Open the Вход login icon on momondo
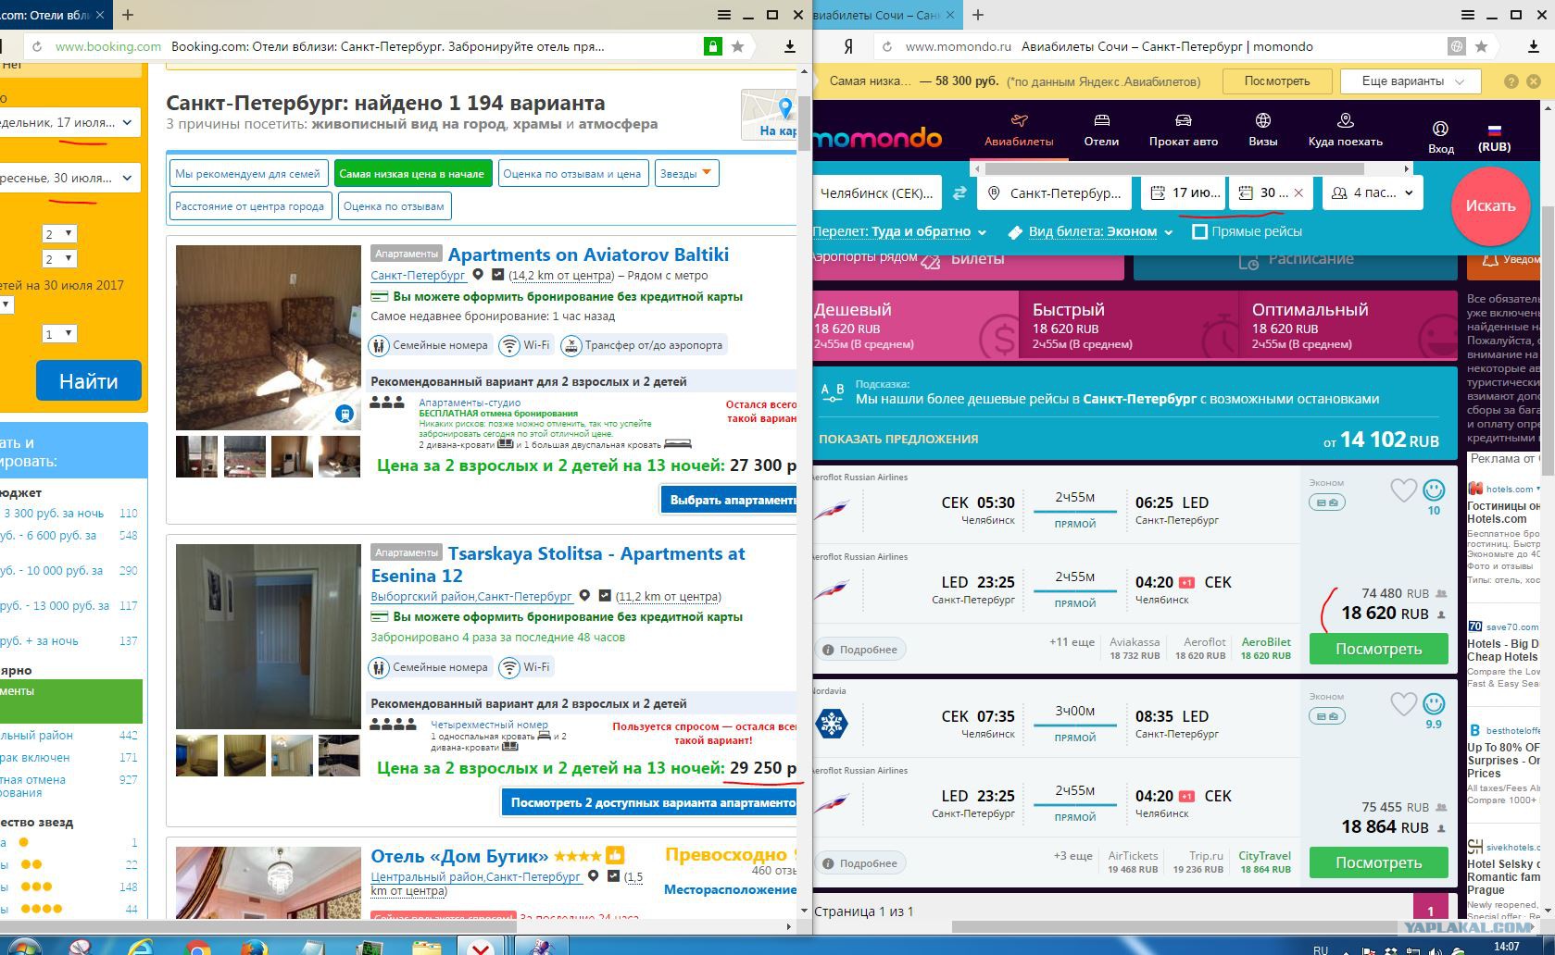The width and height of the screenshot is (1555, 955). pos(1440,135)
